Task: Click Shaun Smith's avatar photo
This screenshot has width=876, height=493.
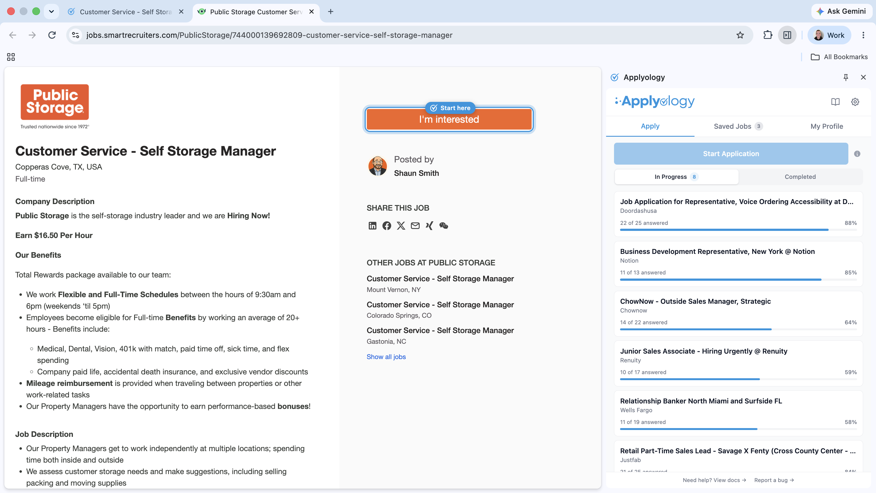Action: [x=378, y=166]
